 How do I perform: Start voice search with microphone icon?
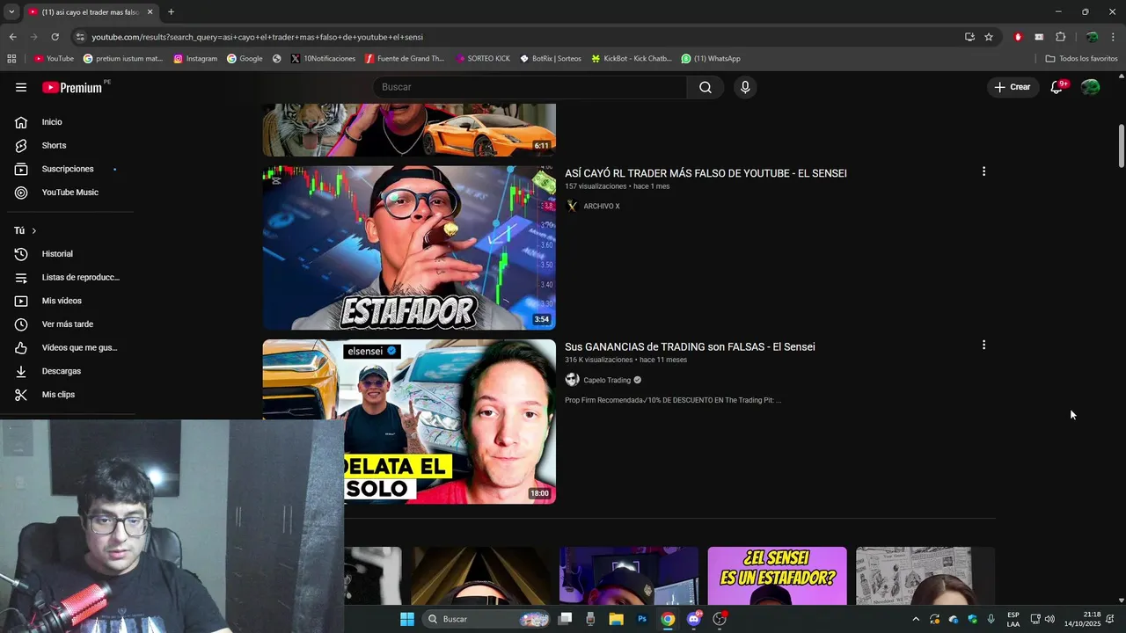click(745, 87)
